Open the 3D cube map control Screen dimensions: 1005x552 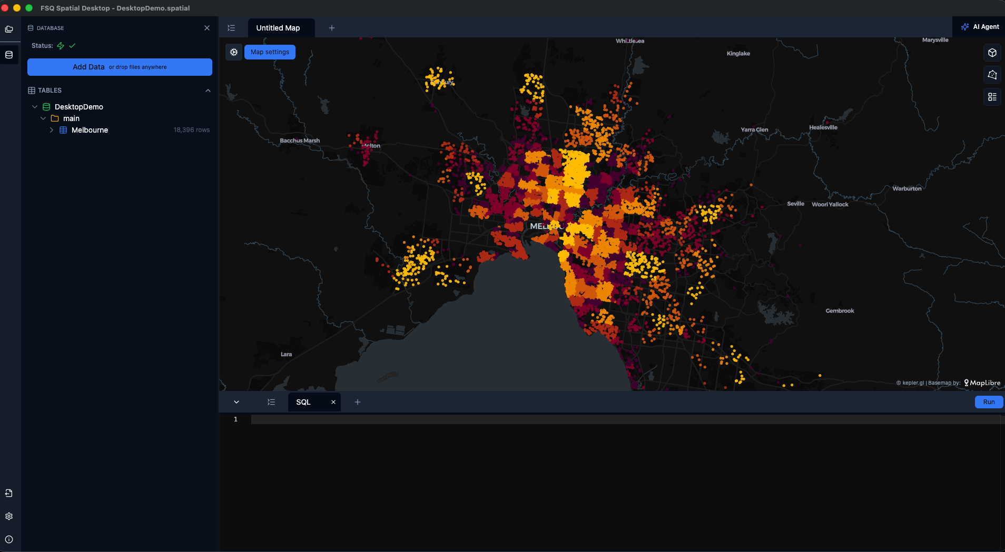pyautogui.click(x=992, y=53)
